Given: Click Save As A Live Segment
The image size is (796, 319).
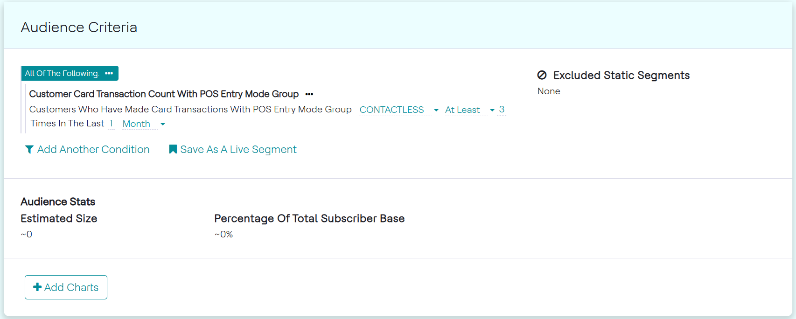Looking at the screenshot, I should [238, 149].
